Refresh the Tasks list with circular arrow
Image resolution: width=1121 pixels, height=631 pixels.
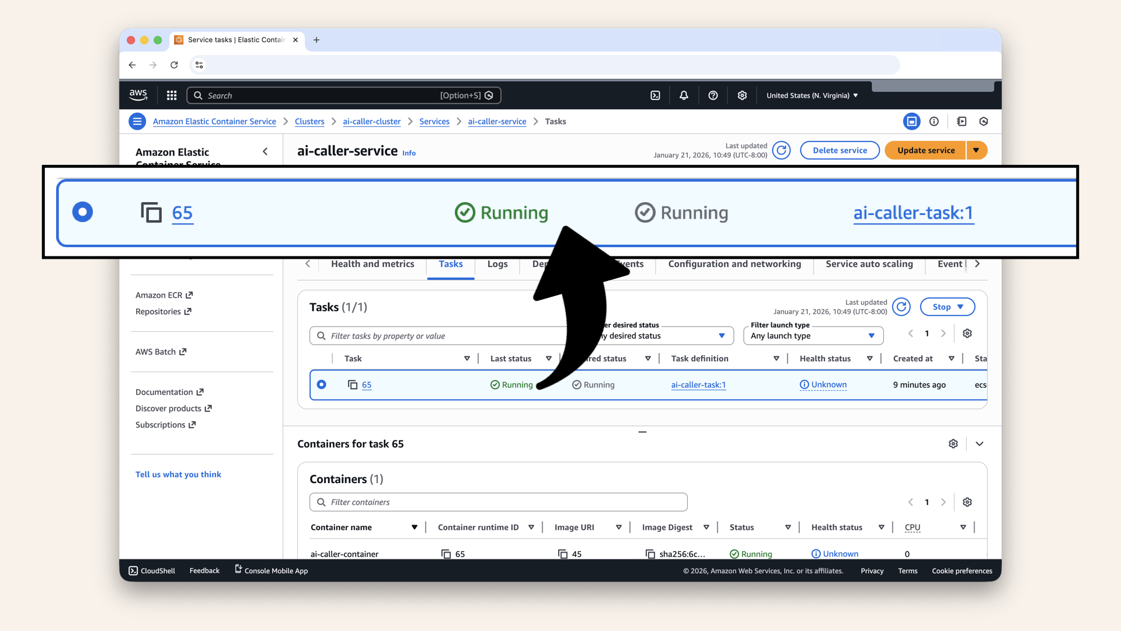point(901,307)
